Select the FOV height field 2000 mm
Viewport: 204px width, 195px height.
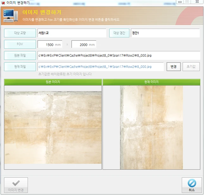point(84,44)
